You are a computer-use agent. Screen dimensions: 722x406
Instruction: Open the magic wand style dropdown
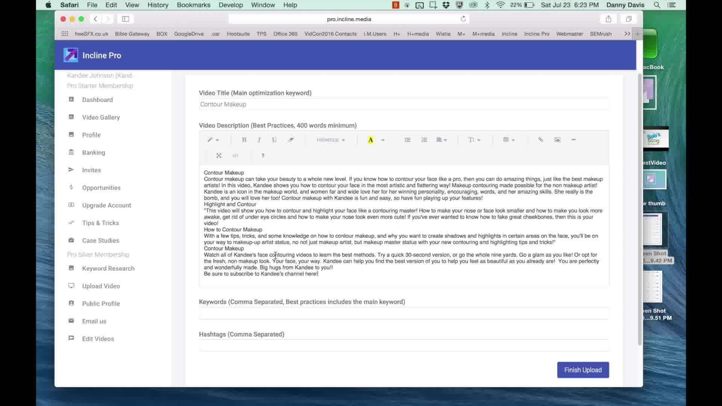coord(213,140)
